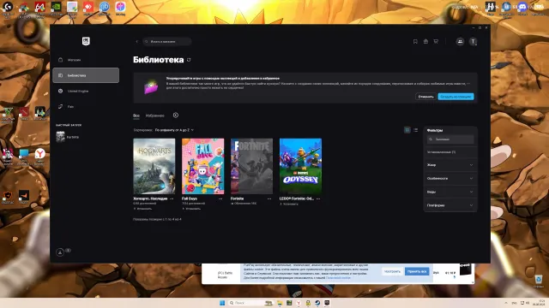Viewport: 549px width, 308px height.
Task: Open the three-dot menu for Hogwarts Legacy
Action: pyautogui.click(x=172, y=198)
